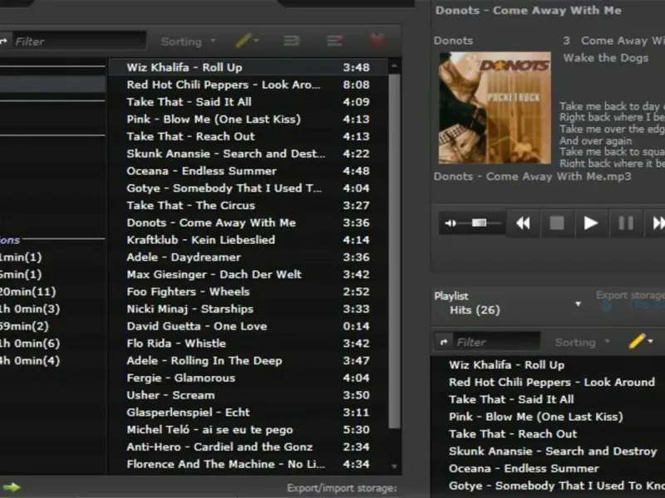The height and width of the screenshot is (498, 665).
Task: Select 'Foo Fighters - Wheels' track
Action: [248, 292]
